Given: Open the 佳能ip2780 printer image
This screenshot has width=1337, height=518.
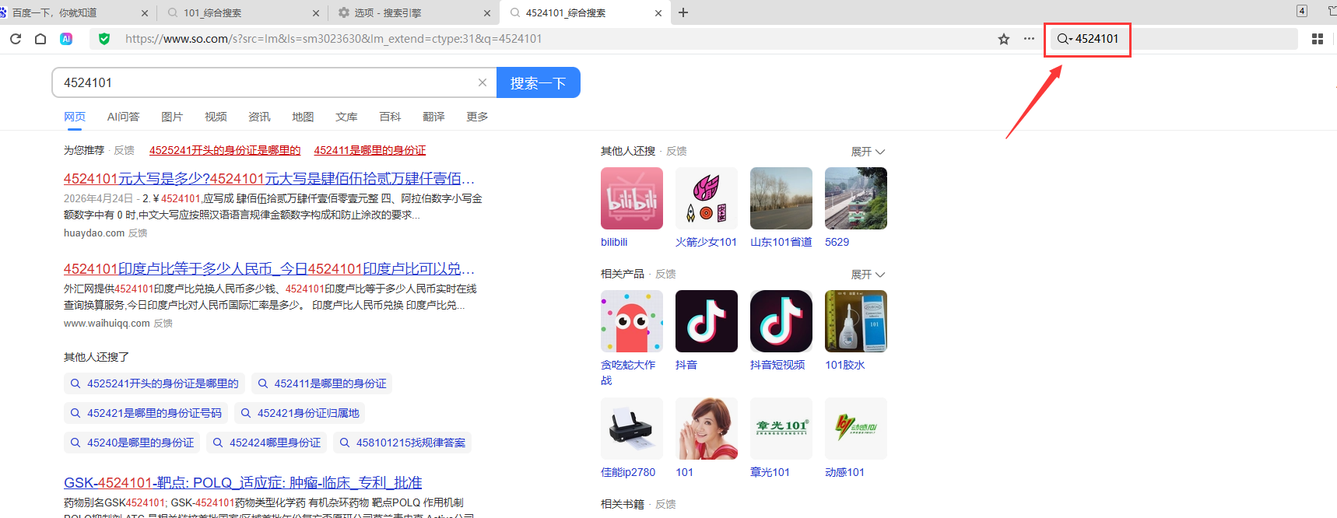Looking at the screenshot, I should 632,429.
